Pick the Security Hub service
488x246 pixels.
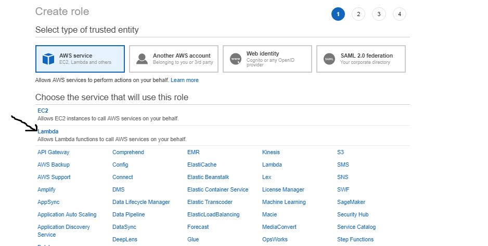coord(353,214)
